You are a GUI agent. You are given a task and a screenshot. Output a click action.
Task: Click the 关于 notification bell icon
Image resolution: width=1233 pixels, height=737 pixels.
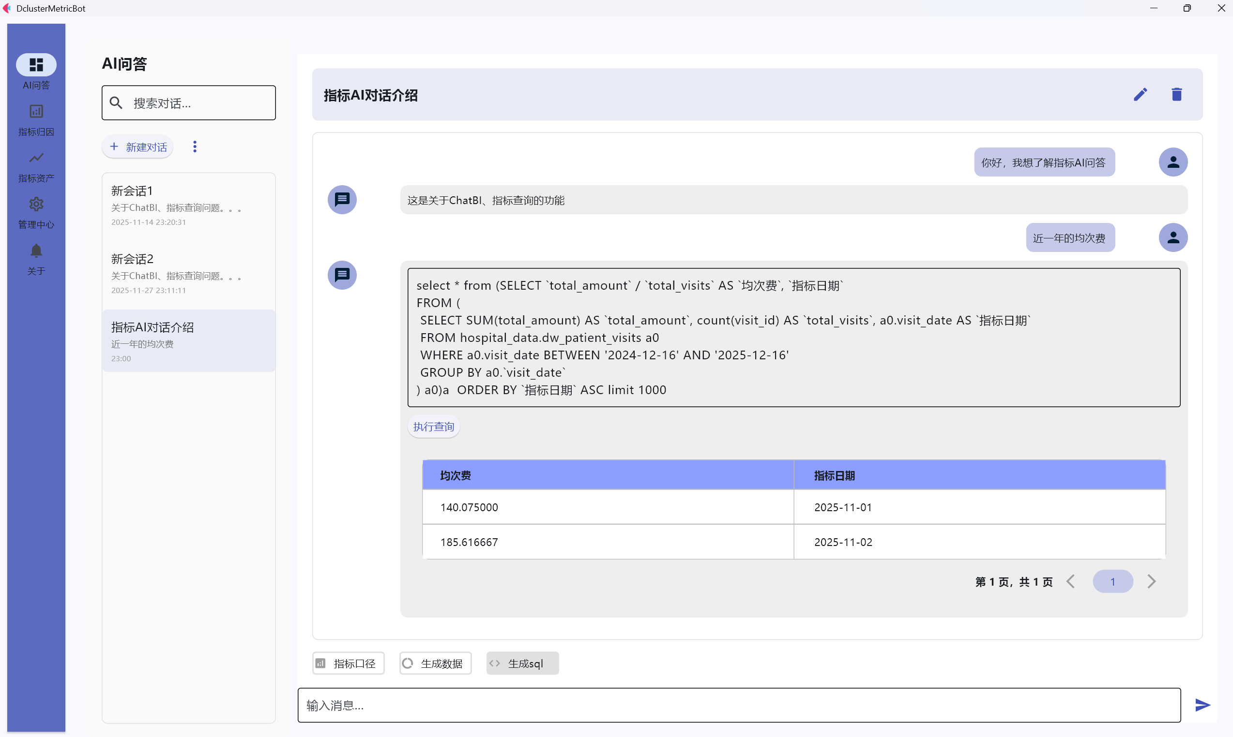(35, 258)
